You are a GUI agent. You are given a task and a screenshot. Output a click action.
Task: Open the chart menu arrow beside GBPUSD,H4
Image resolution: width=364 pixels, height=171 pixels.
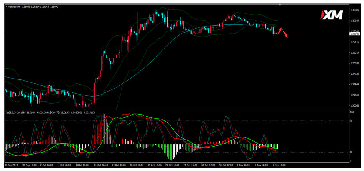(x=6, y=7)
